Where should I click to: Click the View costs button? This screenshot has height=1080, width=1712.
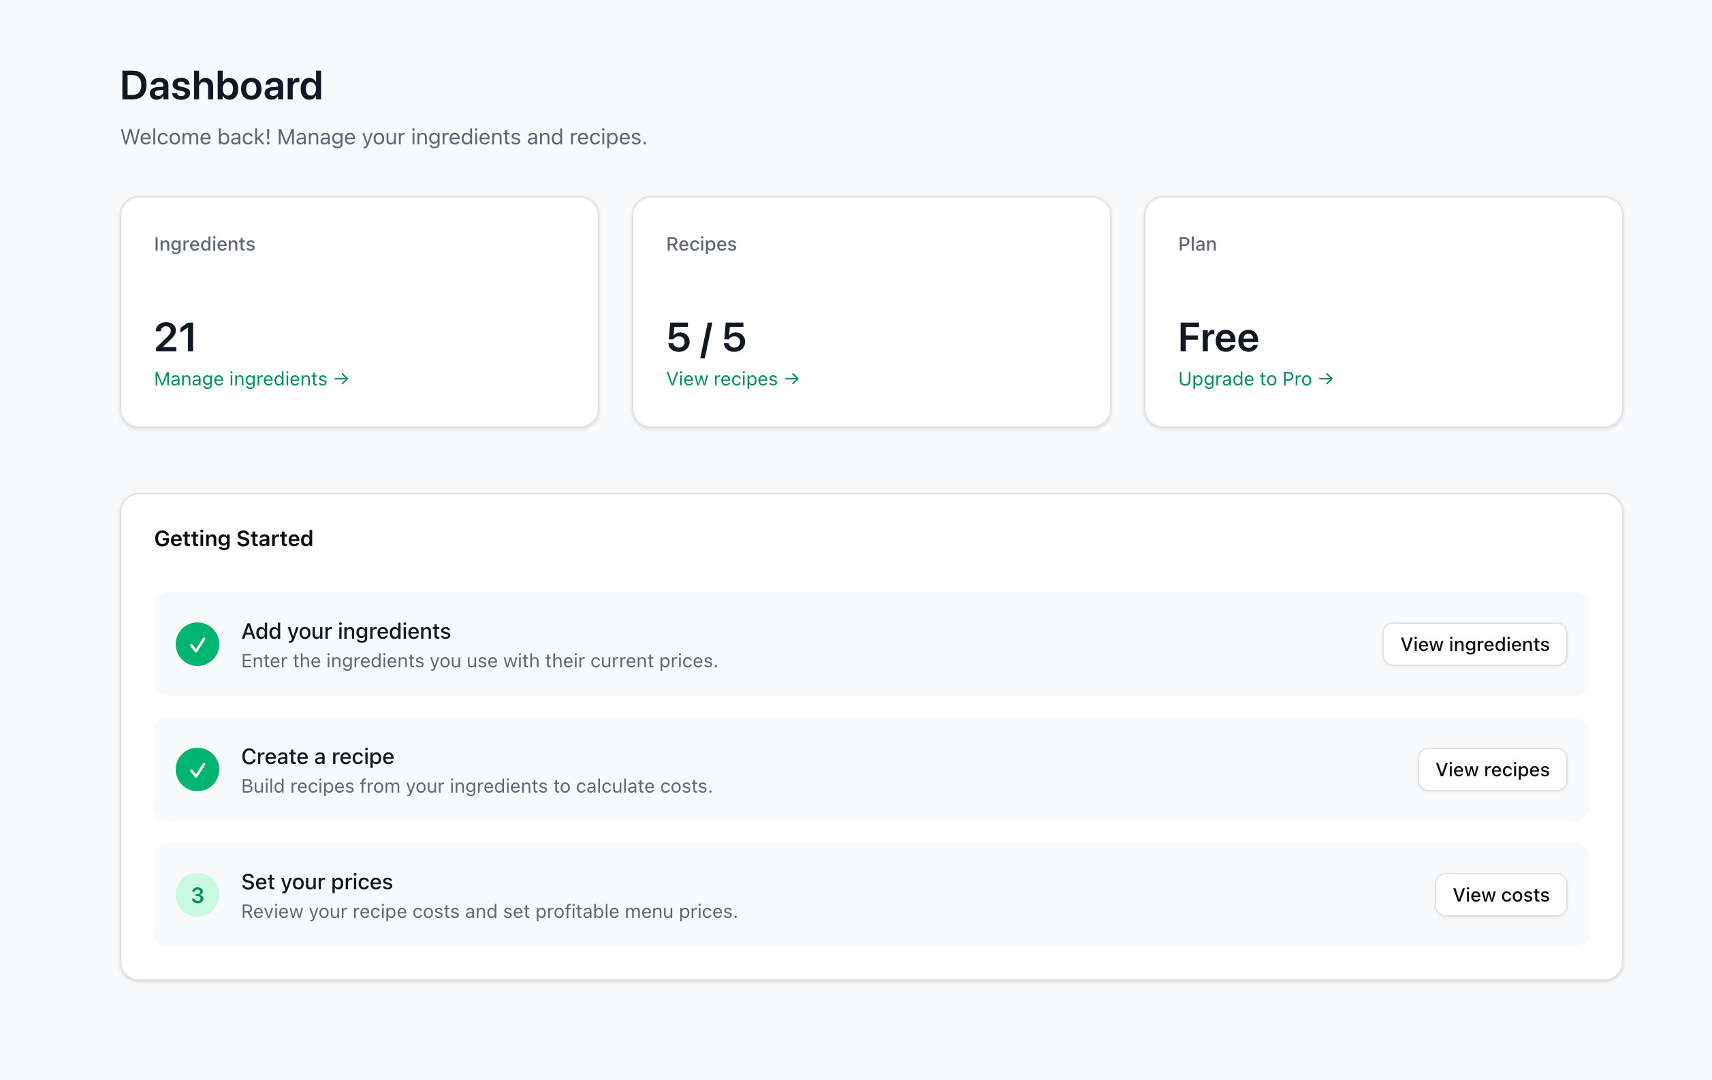(x=1501, y=894)
